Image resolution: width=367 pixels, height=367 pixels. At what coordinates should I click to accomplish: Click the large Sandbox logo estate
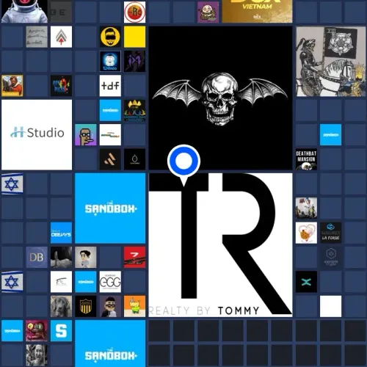(110, 208)
